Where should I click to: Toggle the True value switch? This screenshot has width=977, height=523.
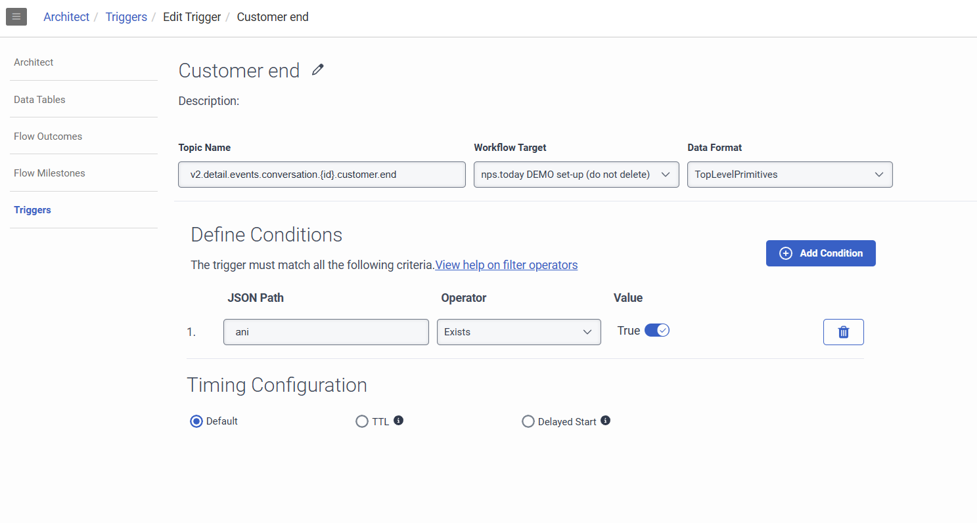click(x=656, y=330)
